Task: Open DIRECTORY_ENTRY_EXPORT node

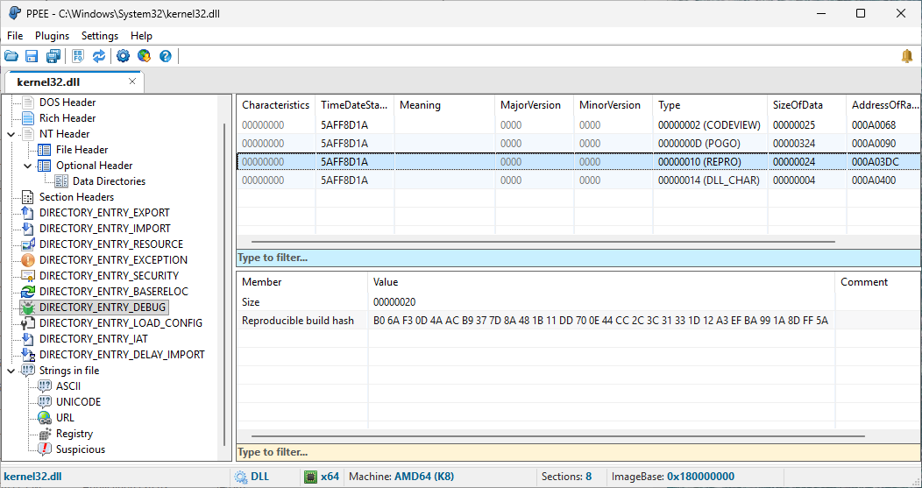Action: (x=104, y=213)
